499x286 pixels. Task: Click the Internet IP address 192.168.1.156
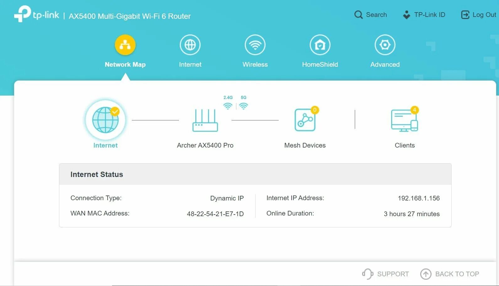419,198
